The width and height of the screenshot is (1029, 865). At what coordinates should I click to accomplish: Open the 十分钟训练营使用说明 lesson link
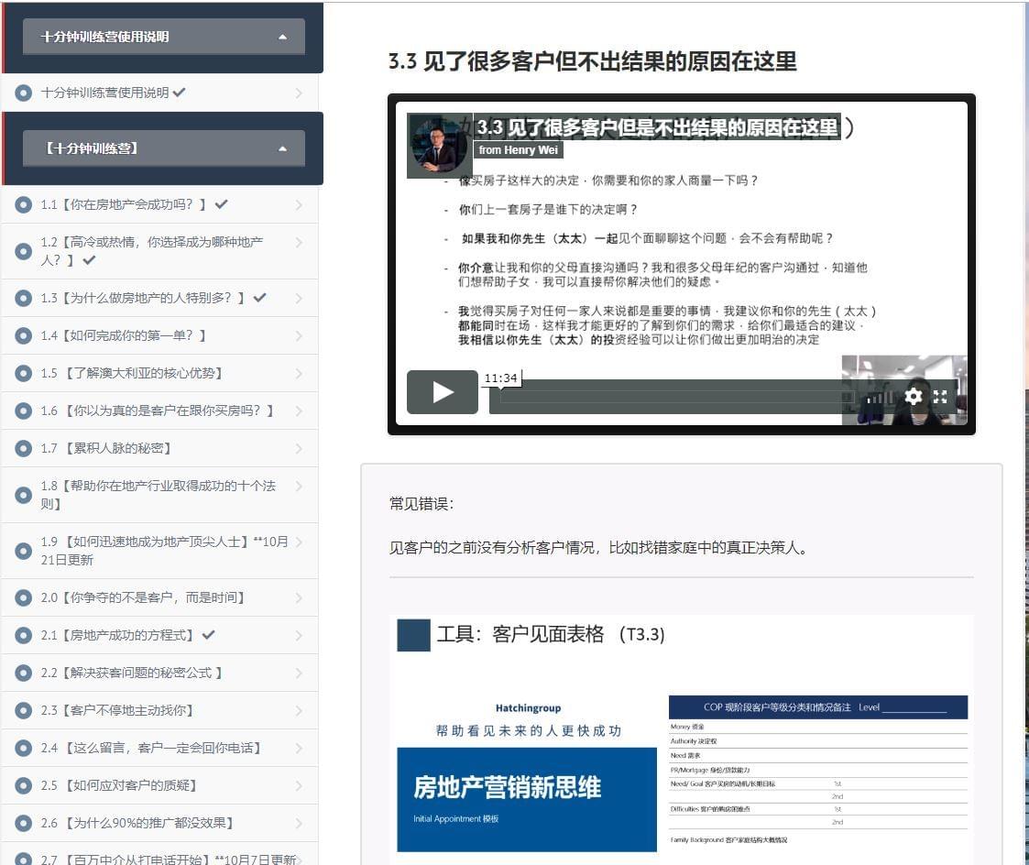pos(105,93)
